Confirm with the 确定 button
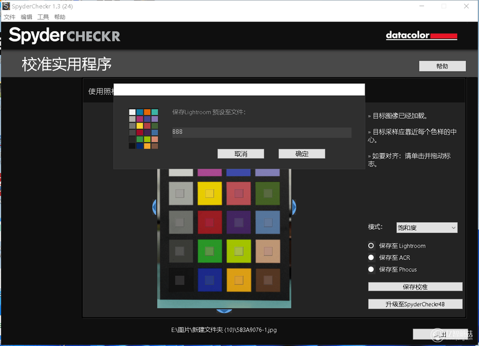The width and height of the screenshot is (479, 346). pos(302,154)
